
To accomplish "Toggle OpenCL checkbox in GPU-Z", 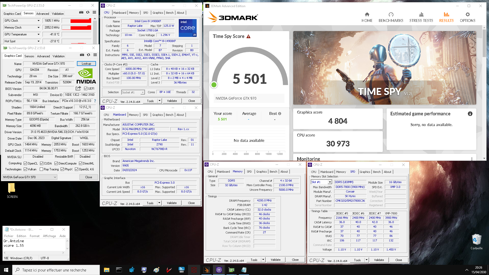I will click(25, 163).
